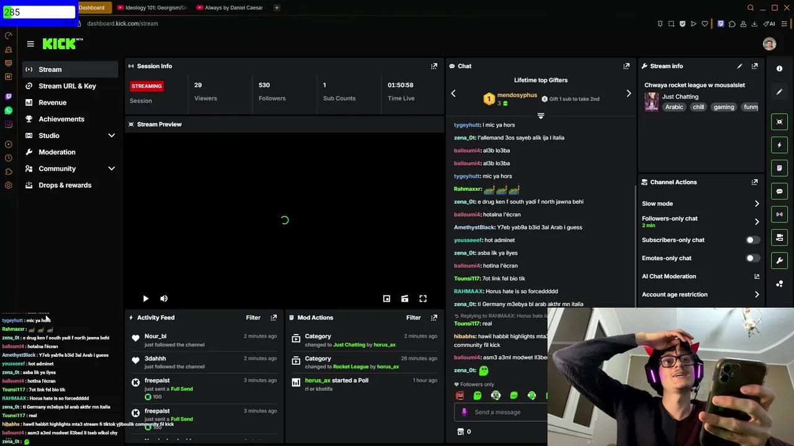Image resolution: width=794 pixels, height=446 pixels.
Task: Select Stream in the sidebar
Action: click(x=69, y=69)
